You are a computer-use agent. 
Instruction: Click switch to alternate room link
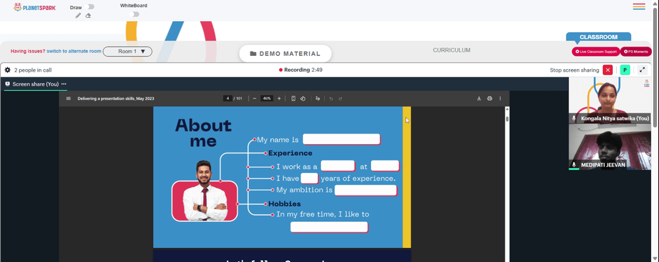point(74,51)
